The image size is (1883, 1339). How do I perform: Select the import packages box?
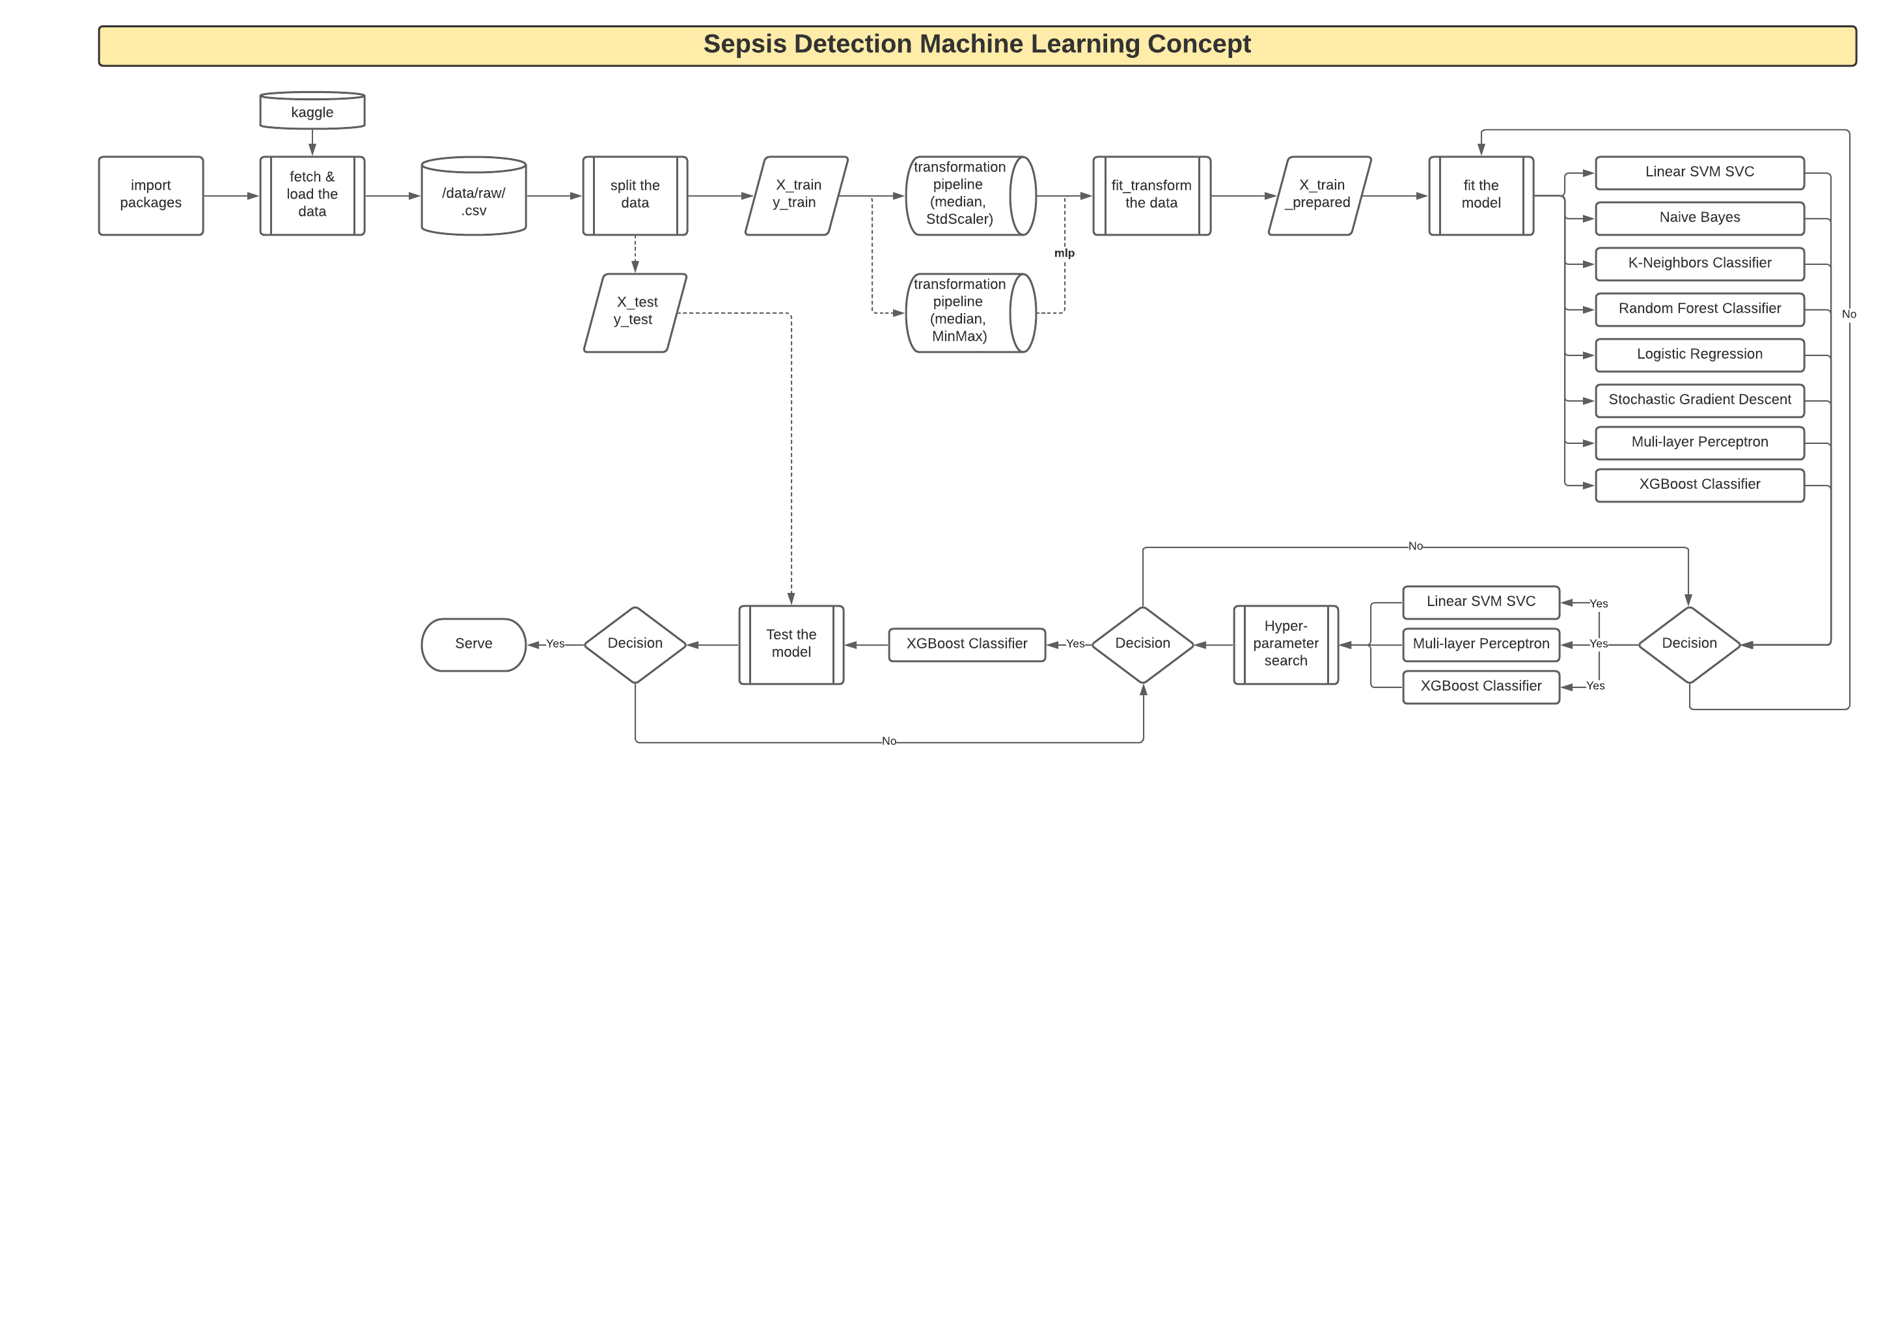[x=151, y=195]
